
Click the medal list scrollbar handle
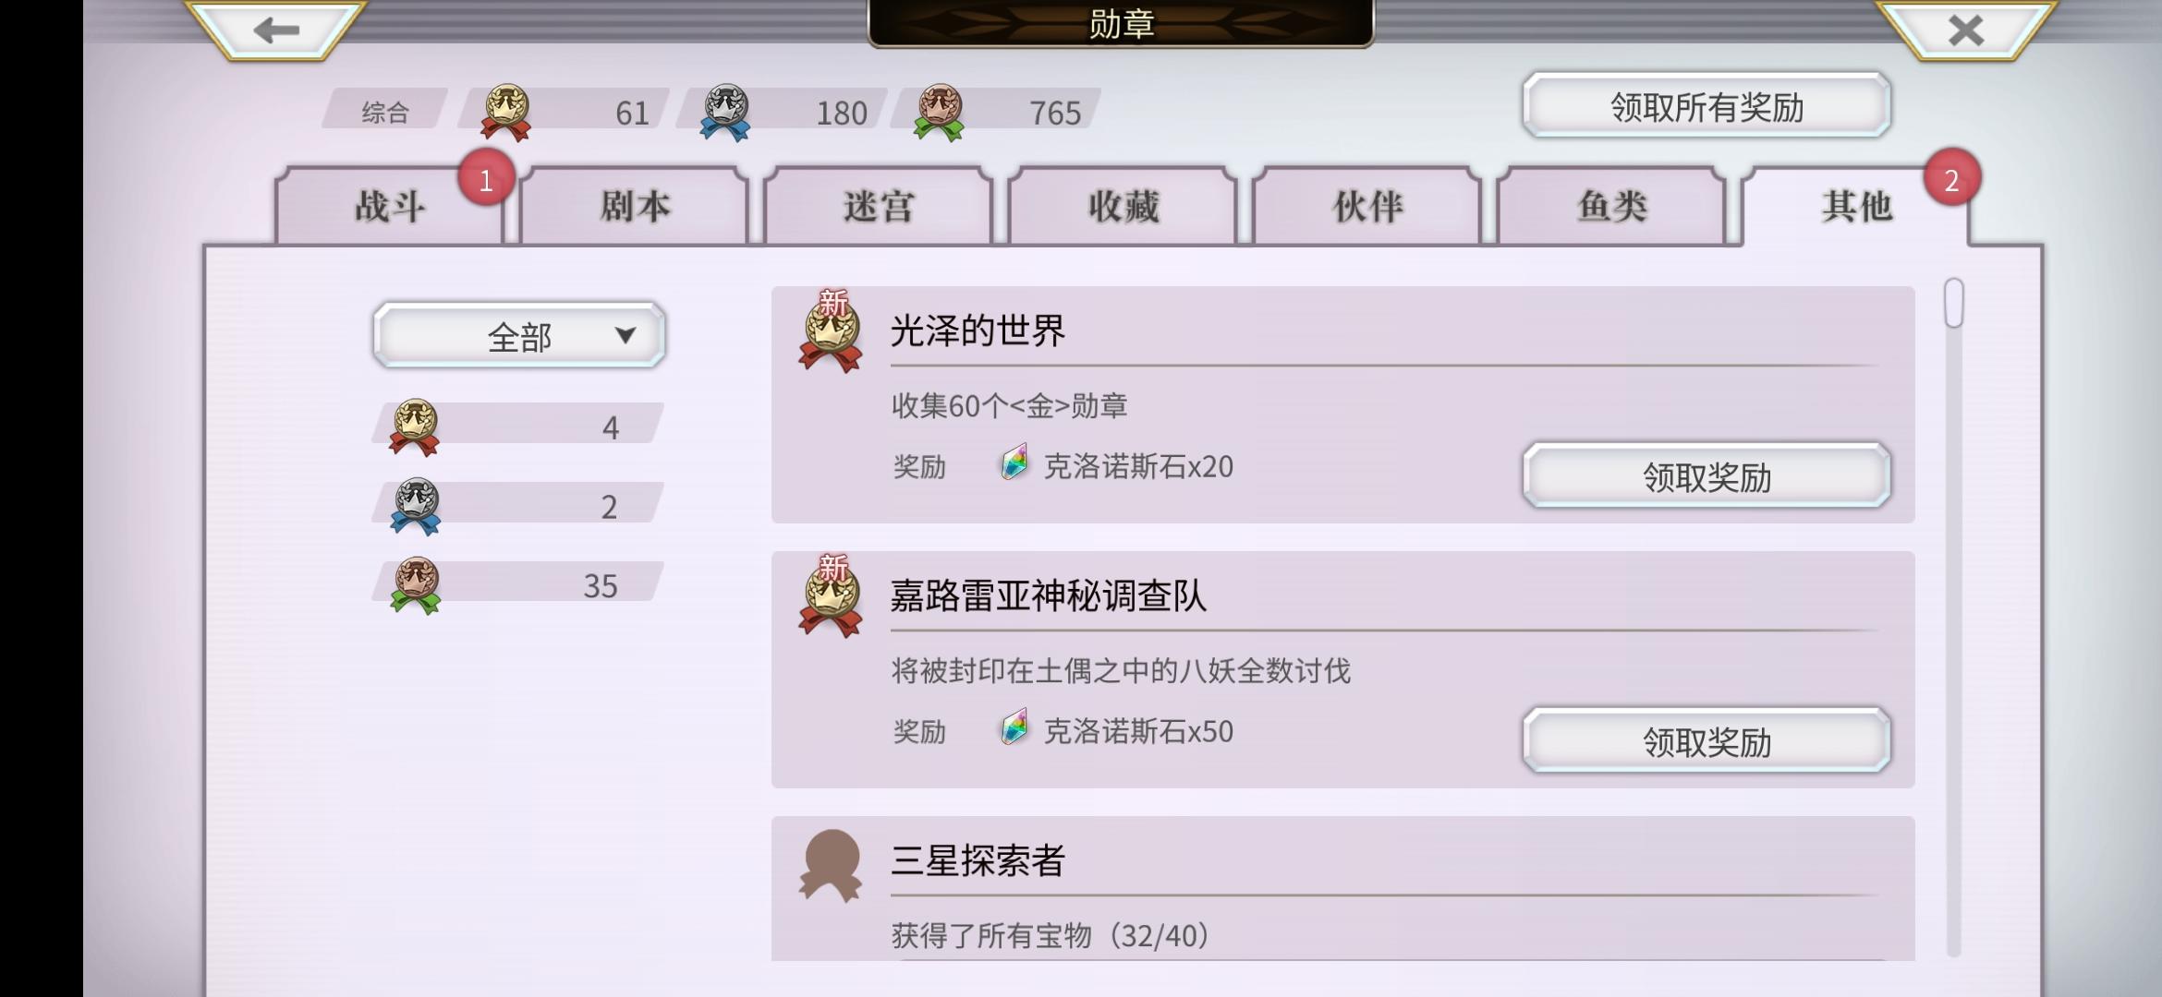[1953, 303]
